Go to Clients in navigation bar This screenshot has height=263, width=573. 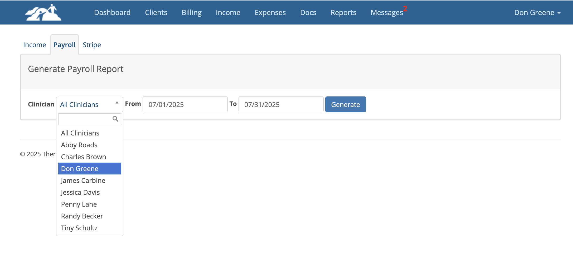click(156, 12)
